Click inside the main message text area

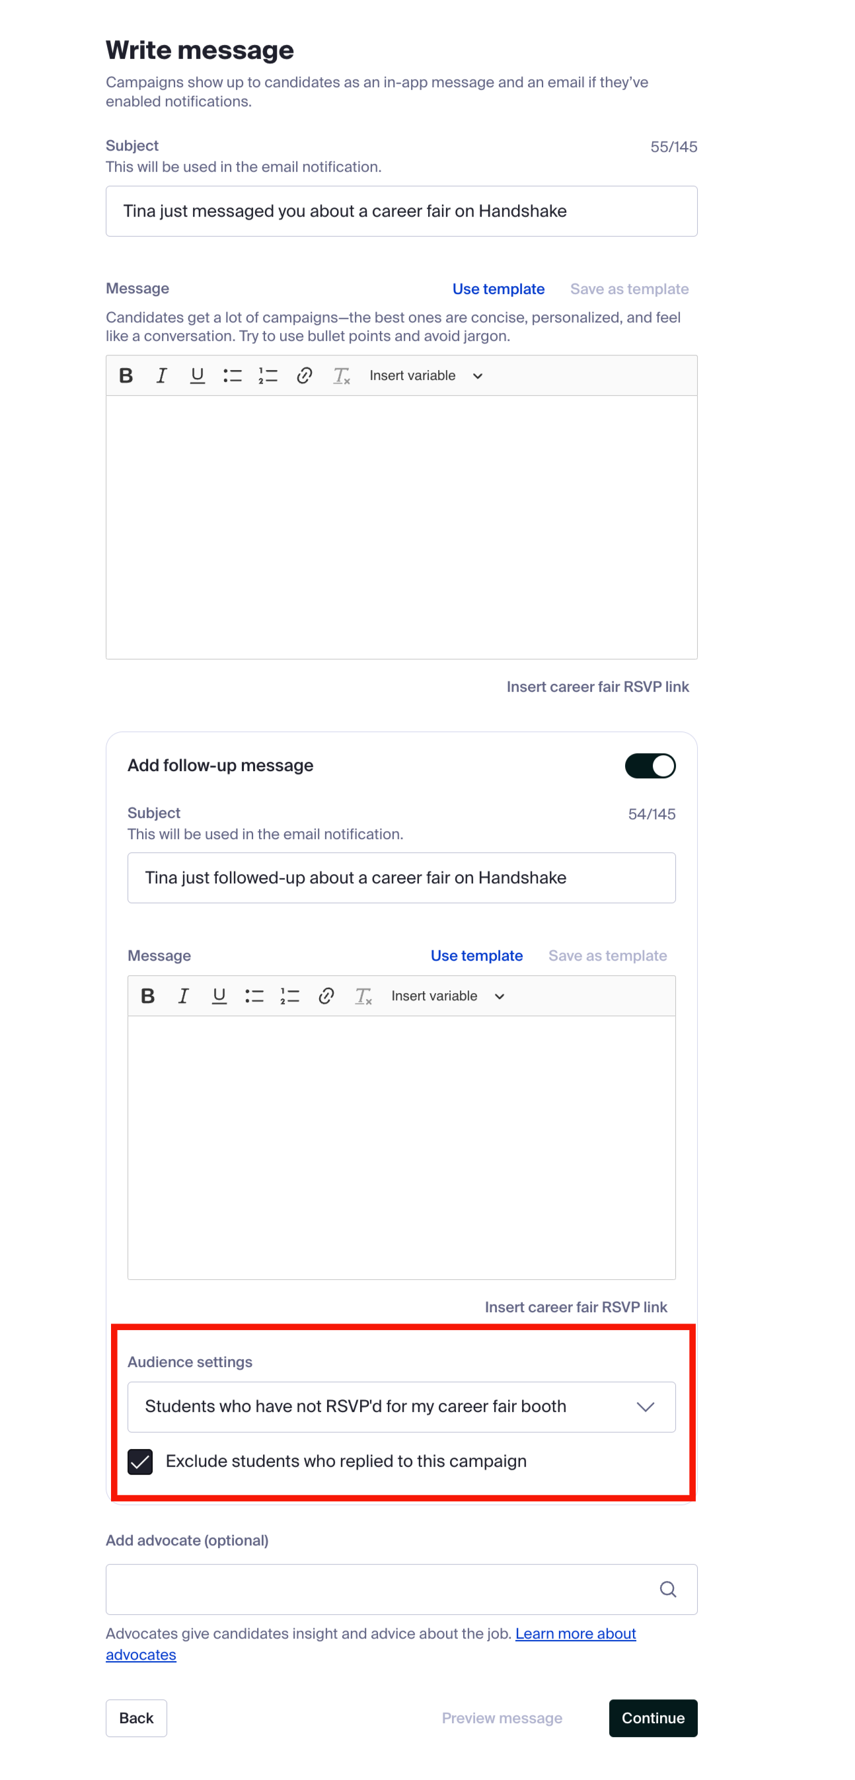tap(401, 527)
